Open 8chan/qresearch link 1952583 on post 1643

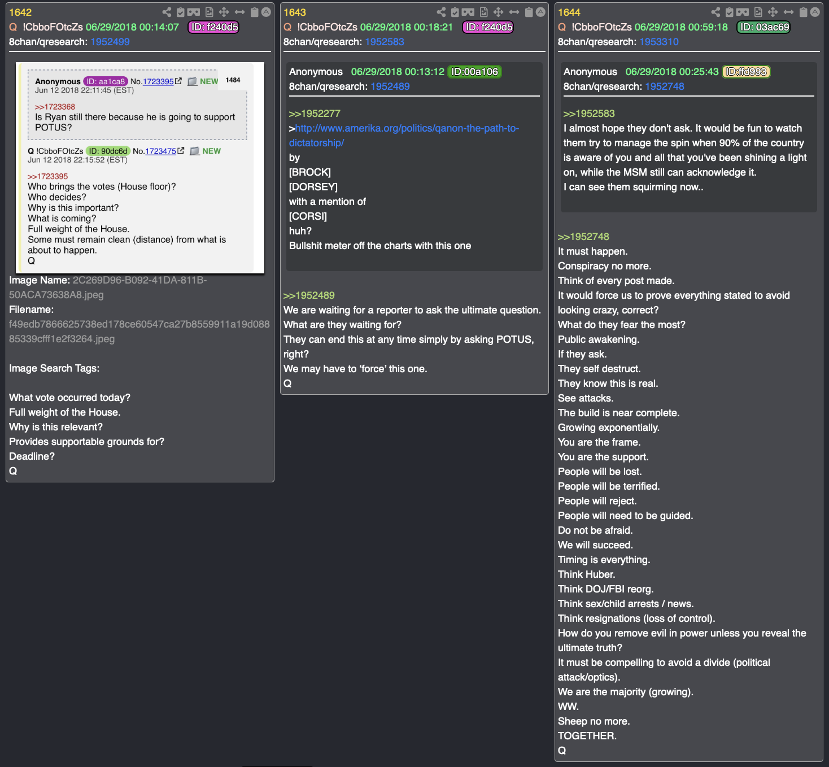pos(385,42)
